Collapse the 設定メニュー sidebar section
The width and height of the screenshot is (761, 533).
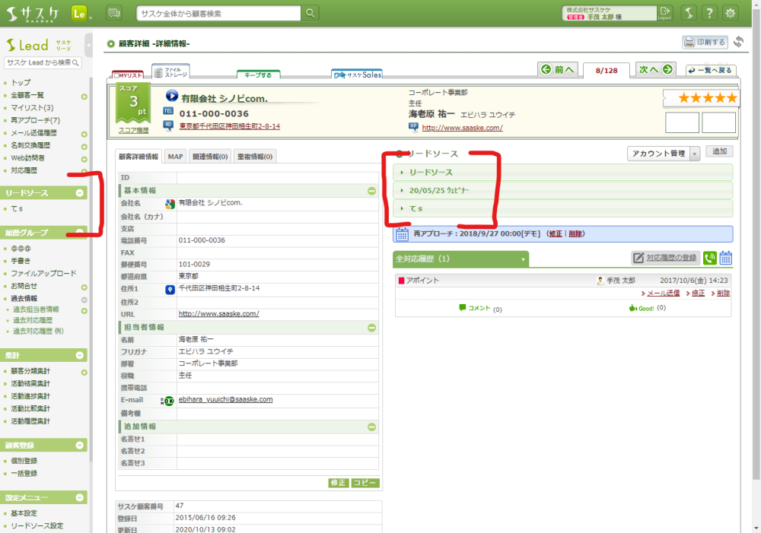[x=80, y=497]
